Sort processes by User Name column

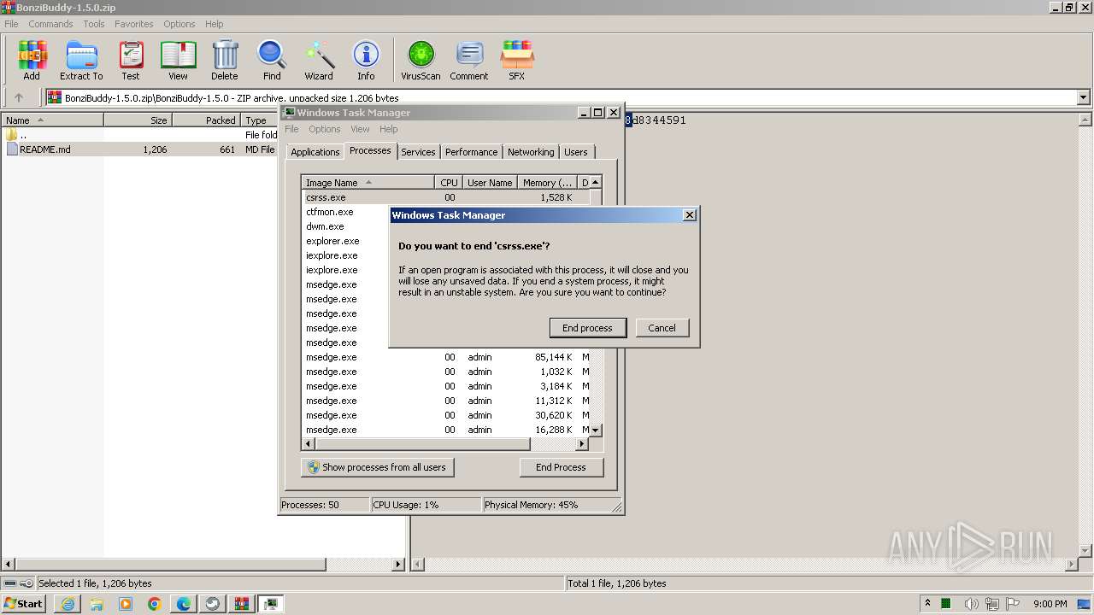[x=490, y=183]
